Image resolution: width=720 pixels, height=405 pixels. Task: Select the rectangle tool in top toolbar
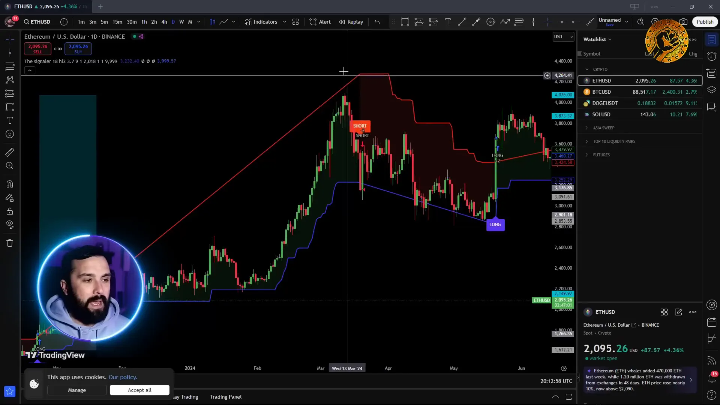pyautogui.click(x=405, y=22)
